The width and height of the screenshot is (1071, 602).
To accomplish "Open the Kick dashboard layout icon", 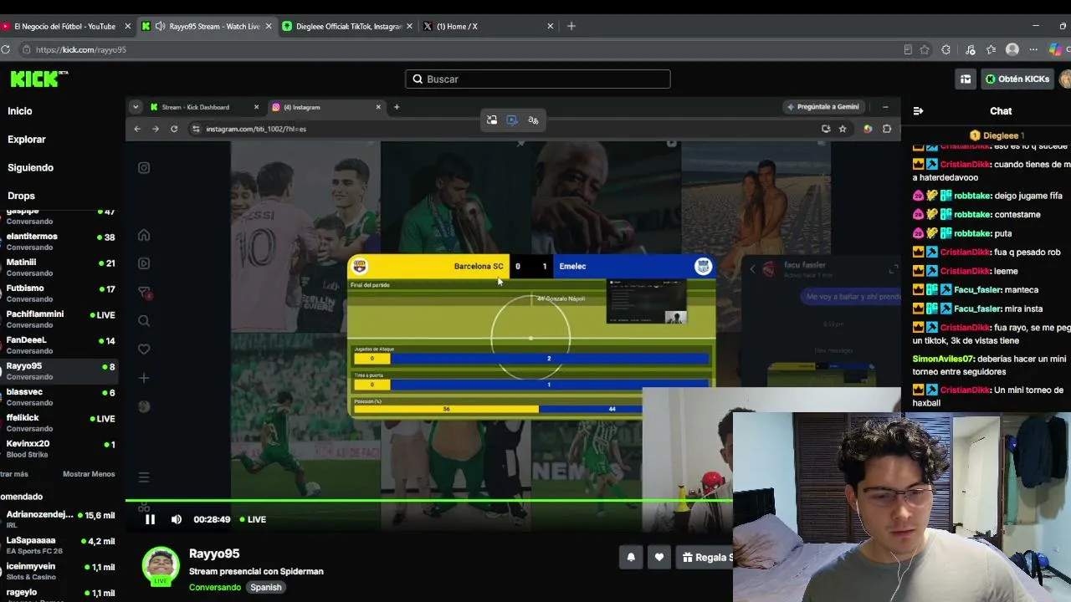I will tap(966, 79).
